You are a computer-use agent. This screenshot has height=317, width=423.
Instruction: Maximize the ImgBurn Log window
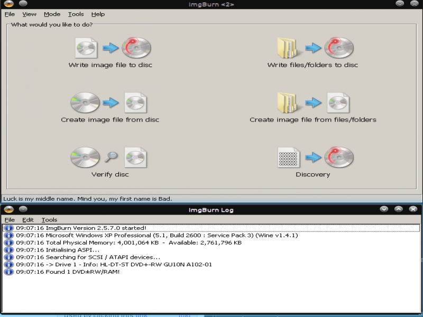tap(398, 209)
